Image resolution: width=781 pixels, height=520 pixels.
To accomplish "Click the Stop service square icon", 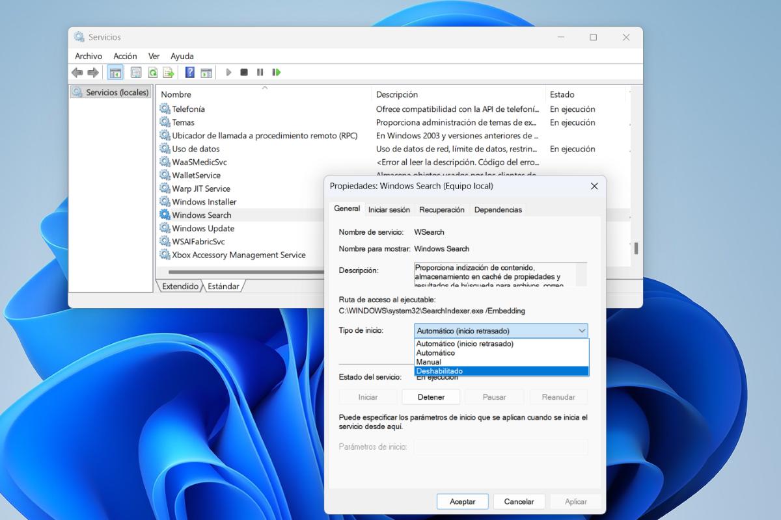I will click(x=244, y=72).
